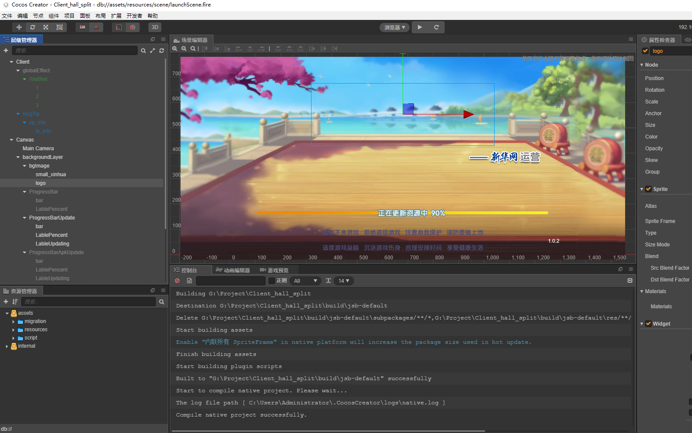Open the 编辑 menu
This screenshot has width=692, height=433.
coord(23,16)
